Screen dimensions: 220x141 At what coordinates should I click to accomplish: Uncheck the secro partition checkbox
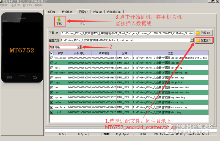52,78
